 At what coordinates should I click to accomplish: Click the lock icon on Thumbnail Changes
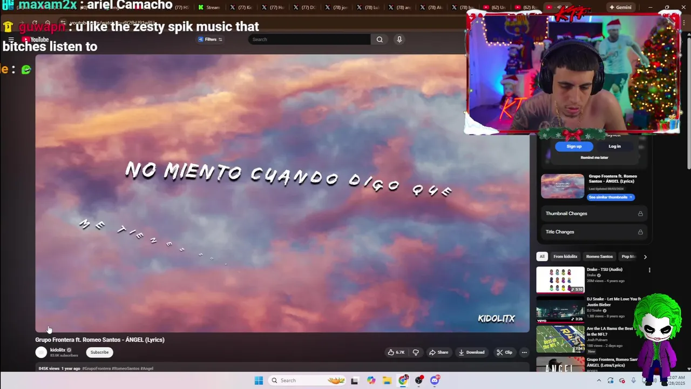pos(640,213)
